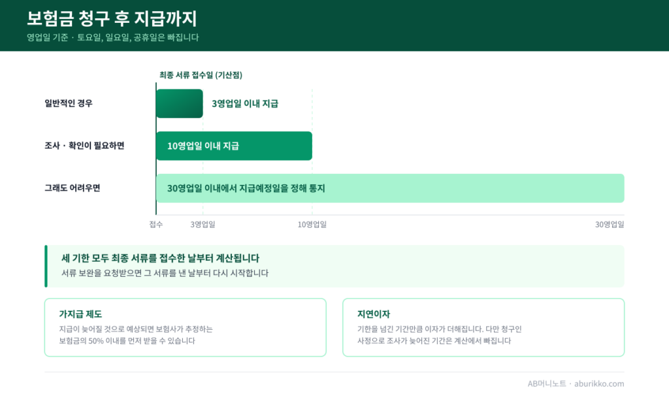This screenshot has width=669, height=401.
Task: Click the '30영업일 이내에서 지급예정일을 정해 통지' bar
Action: (390, 188)
